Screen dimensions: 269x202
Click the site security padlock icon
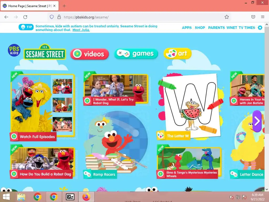click(x=59, y=17)
